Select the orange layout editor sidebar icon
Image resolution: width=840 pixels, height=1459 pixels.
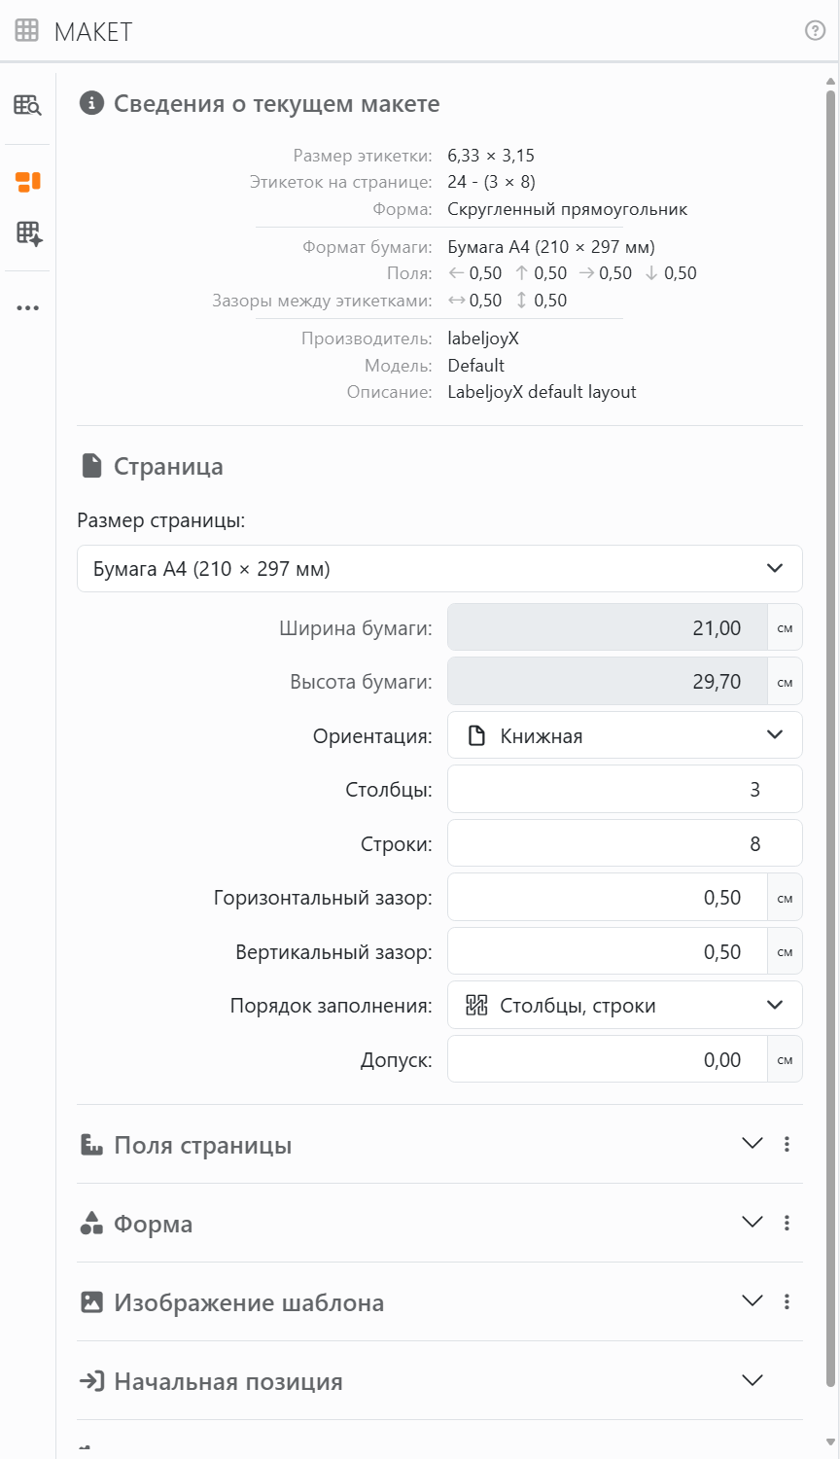[27, 181]
